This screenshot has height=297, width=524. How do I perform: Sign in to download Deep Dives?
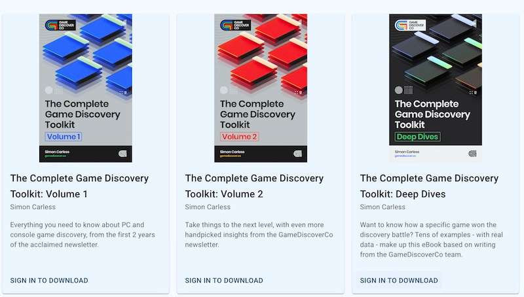point(399,281)
